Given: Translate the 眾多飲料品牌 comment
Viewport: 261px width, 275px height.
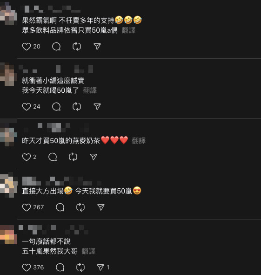Looking at the screenshot, I should pos(129,30).
